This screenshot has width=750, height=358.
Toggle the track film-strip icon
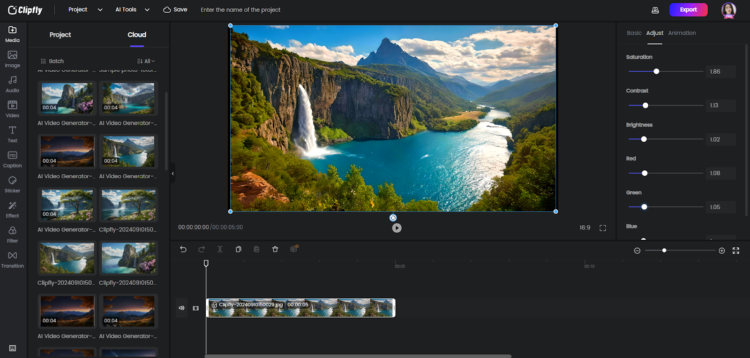click(x=196, y=308)
